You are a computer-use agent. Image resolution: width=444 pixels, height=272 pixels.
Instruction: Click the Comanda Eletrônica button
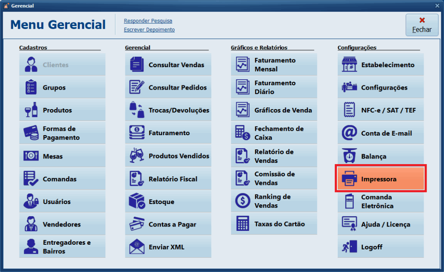click(x=380, y=201)
